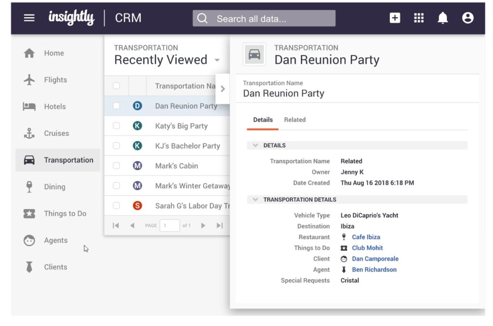
Task: Open the apps grid icon
Action: click(419, 18)
